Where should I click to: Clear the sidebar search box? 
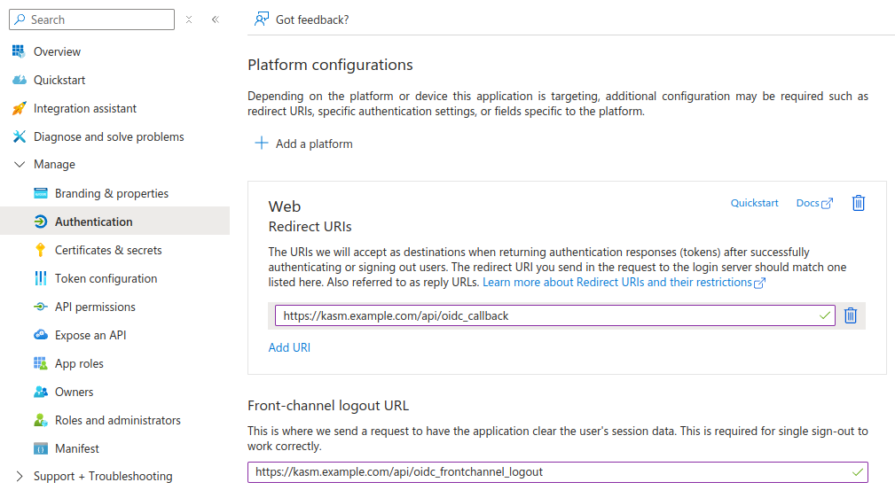[189, 19]
